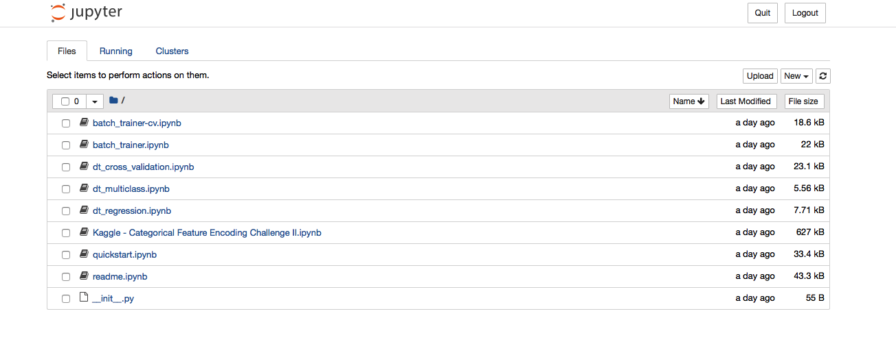The width and height of the screenshot is (896, 355).
Task: Sort files by Name
Action: coord(688,101)
